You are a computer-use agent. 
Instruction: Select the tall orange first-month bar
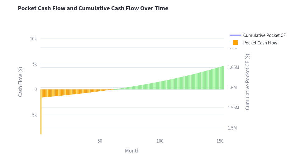click(x=41, y=112)
